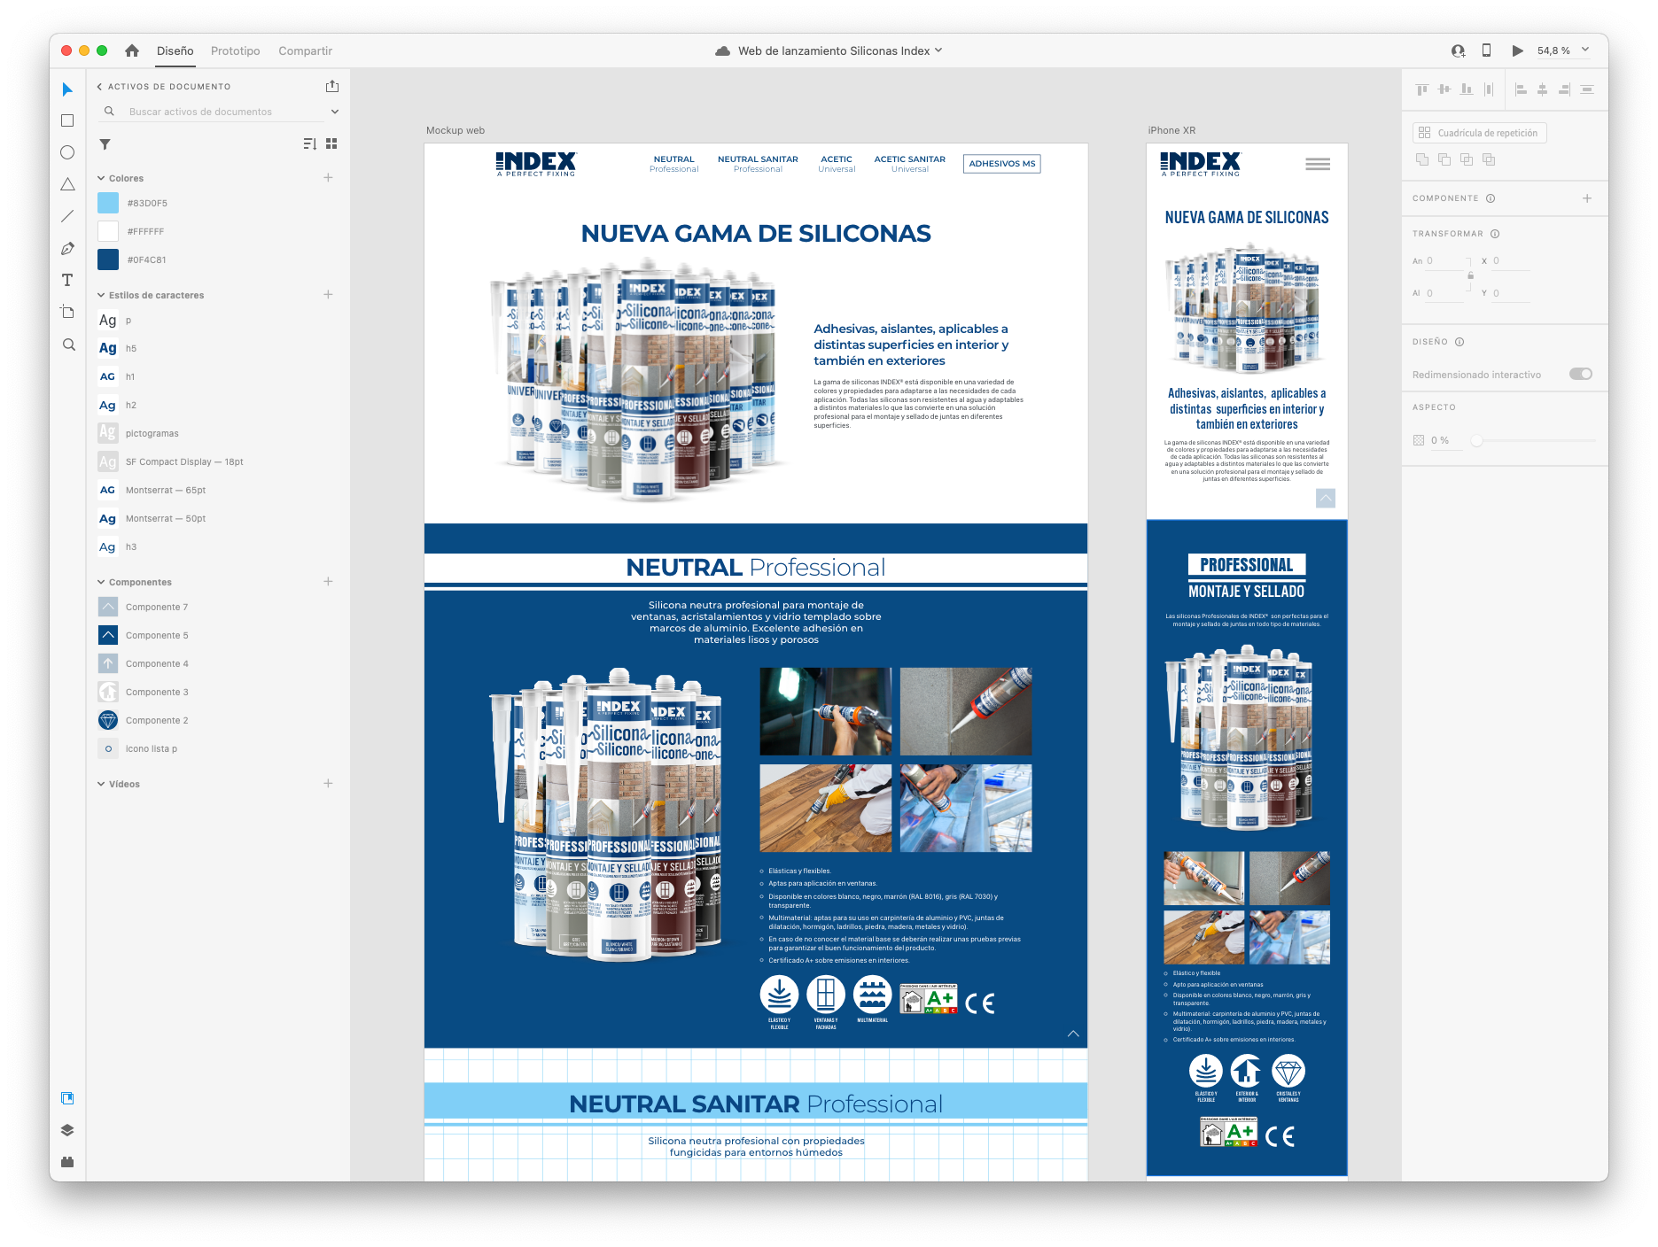Select the Rectangle tool
This screenshot has height=1247, width=1658.
coord(67,120)
